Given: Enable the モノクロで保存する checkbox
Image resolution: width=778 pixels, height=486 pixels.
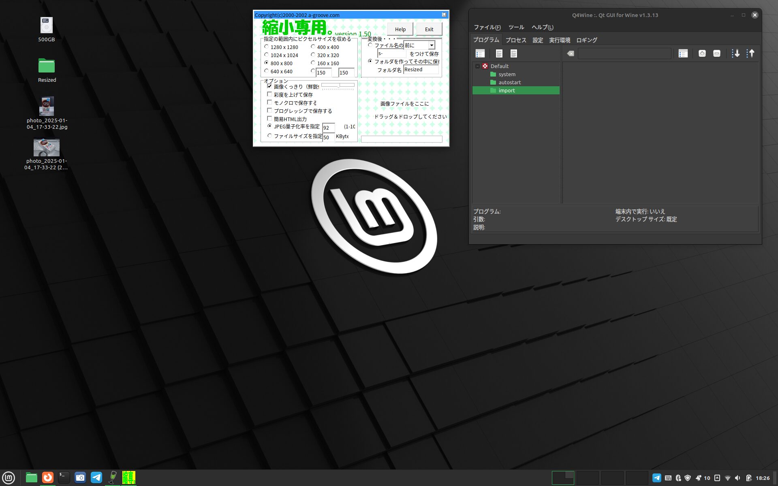Looking at the screenshot, I should point(269,102).
